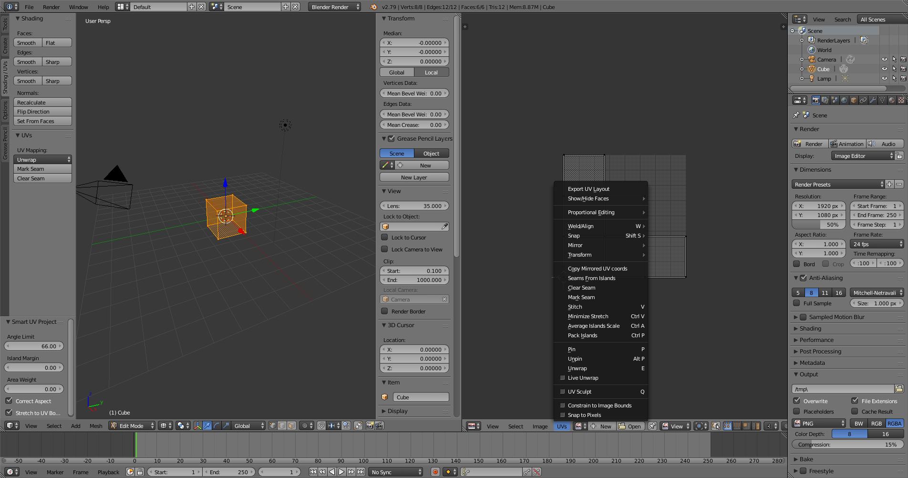
Task: Open the Render Presets dropdown
Action: point(838,184)
